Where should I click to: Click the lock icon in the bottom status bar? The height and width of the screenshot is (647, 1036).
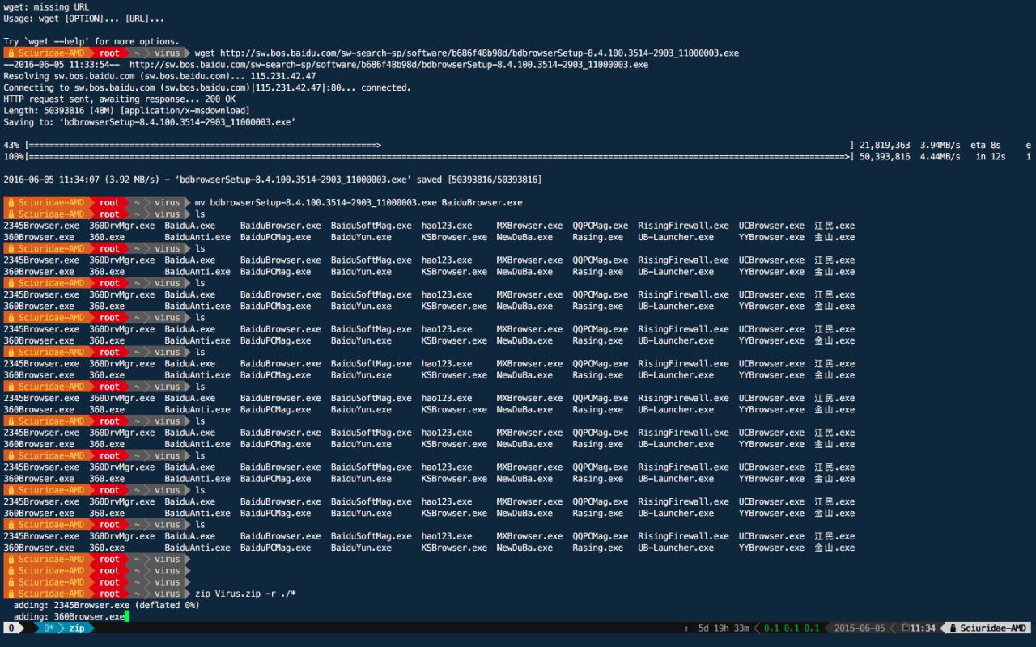click(x=953, y=628)
